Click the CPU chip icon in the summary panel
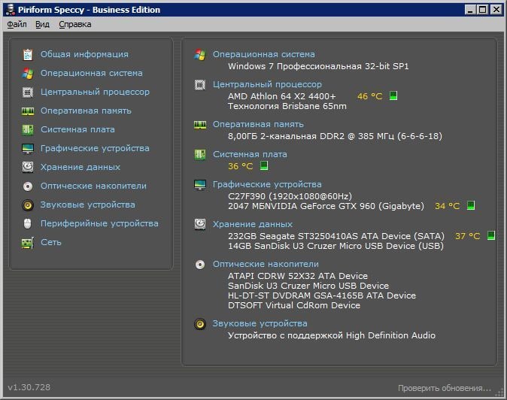Image resolution: width=507 pixels, height=400 pixels. pos(200,85)
